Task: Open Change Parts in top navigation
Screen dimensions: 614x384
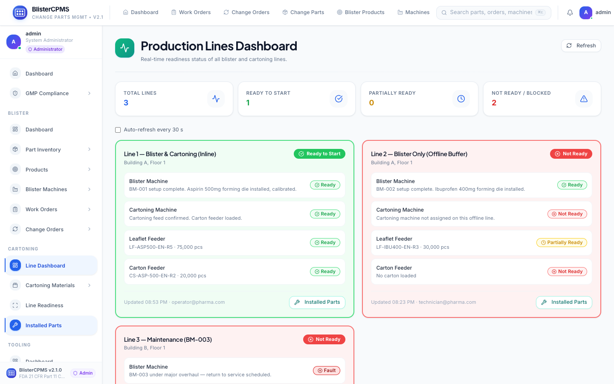Action: (x=303, y=12)
